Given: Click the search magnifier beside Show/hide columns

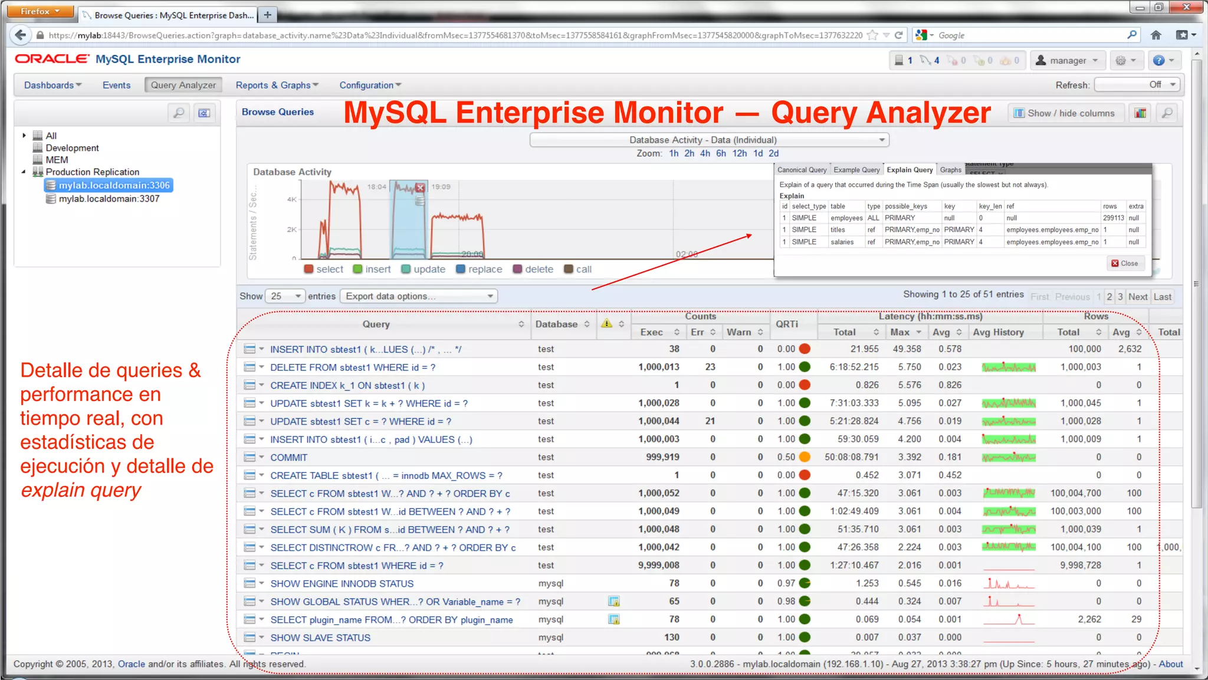Looking at the screenshot, I should point(1167,113).
